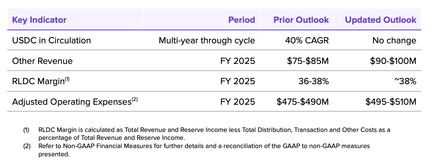The height and width of the screenshot is (162, 440).
Task: Select the USDC in Circulation row label
Action: (x=51, y=40)
